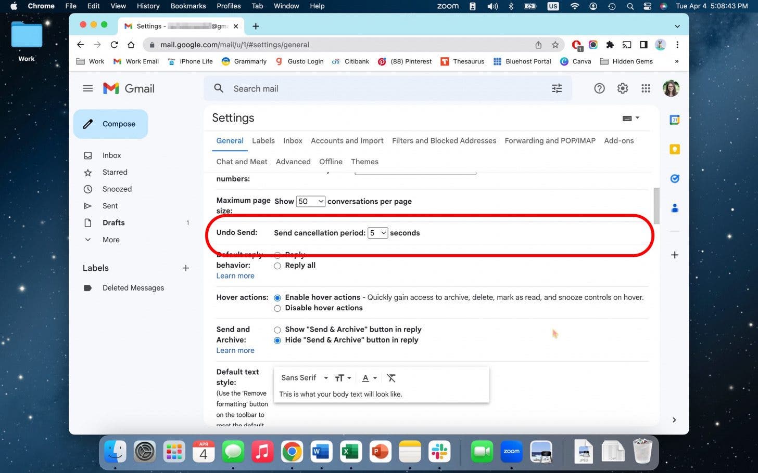Click the Chrome address bar URL
758x473 pixels.
(235, 45)
